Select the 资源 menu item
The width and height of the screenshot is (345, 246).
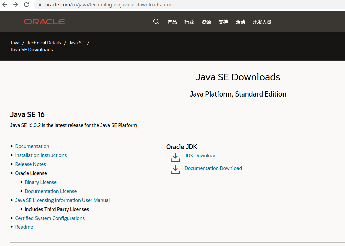206,22
